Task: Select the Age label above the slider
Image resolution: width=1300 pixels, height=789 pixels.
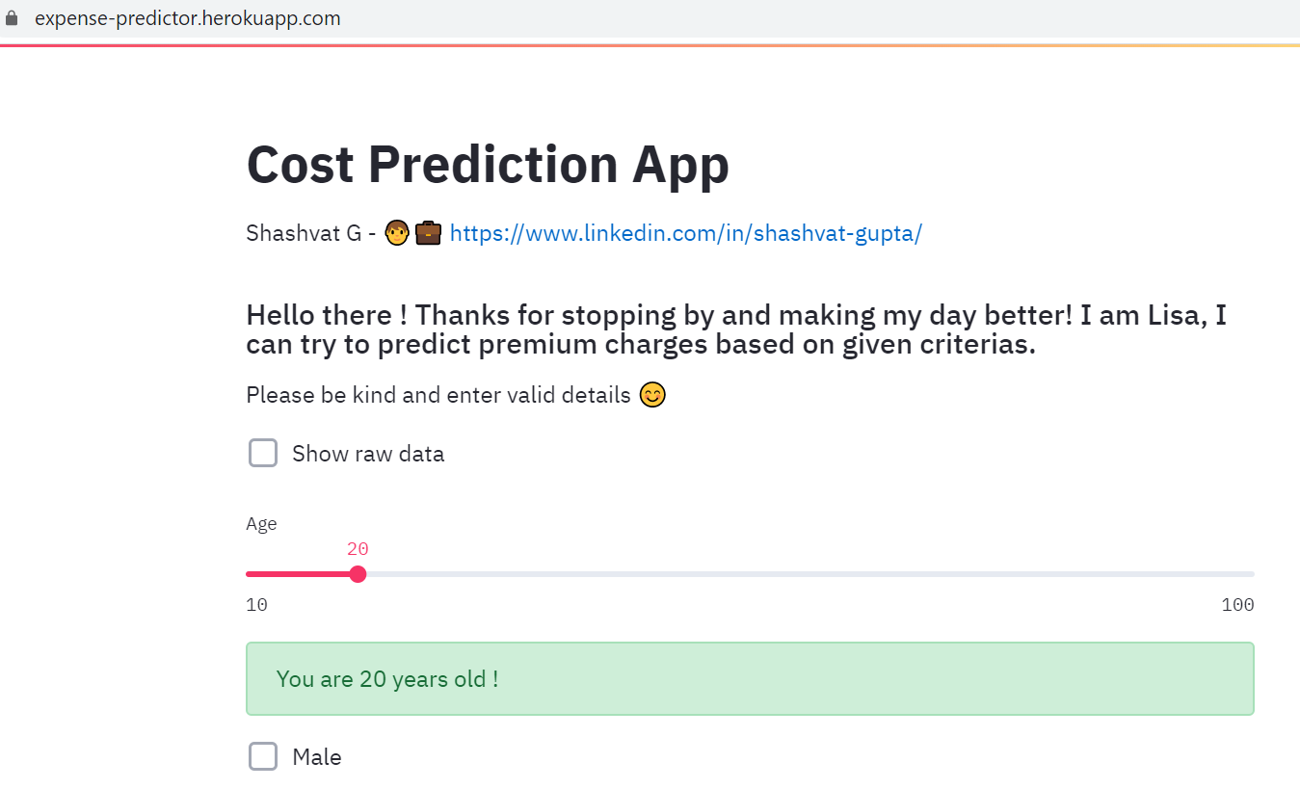Action: (x=261, y=523)
